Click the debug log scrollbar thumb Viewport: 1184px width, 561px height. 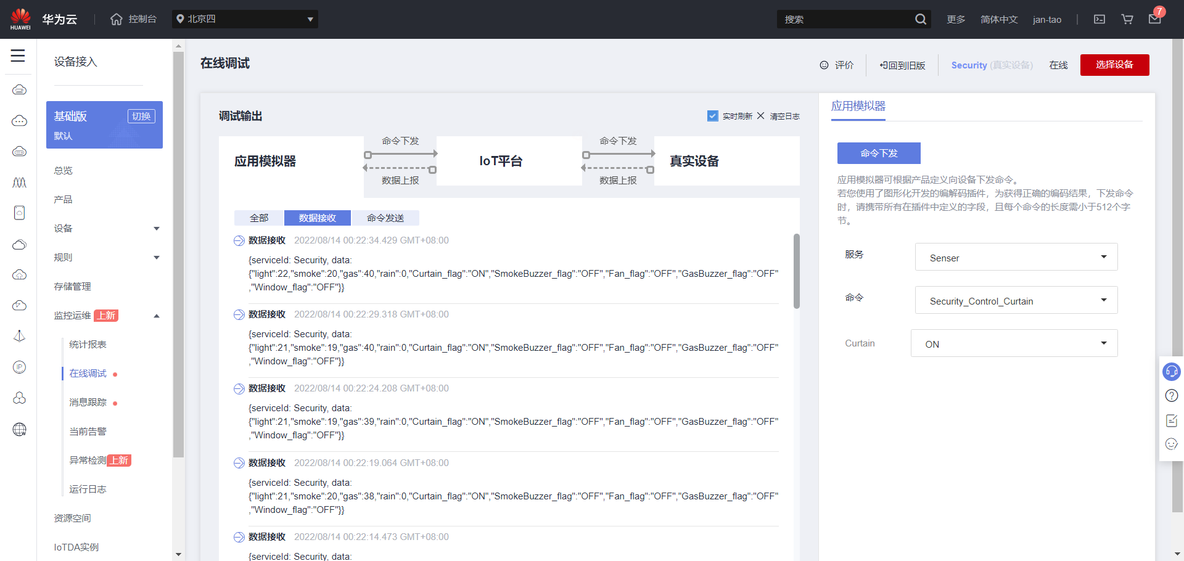(797, 271)
